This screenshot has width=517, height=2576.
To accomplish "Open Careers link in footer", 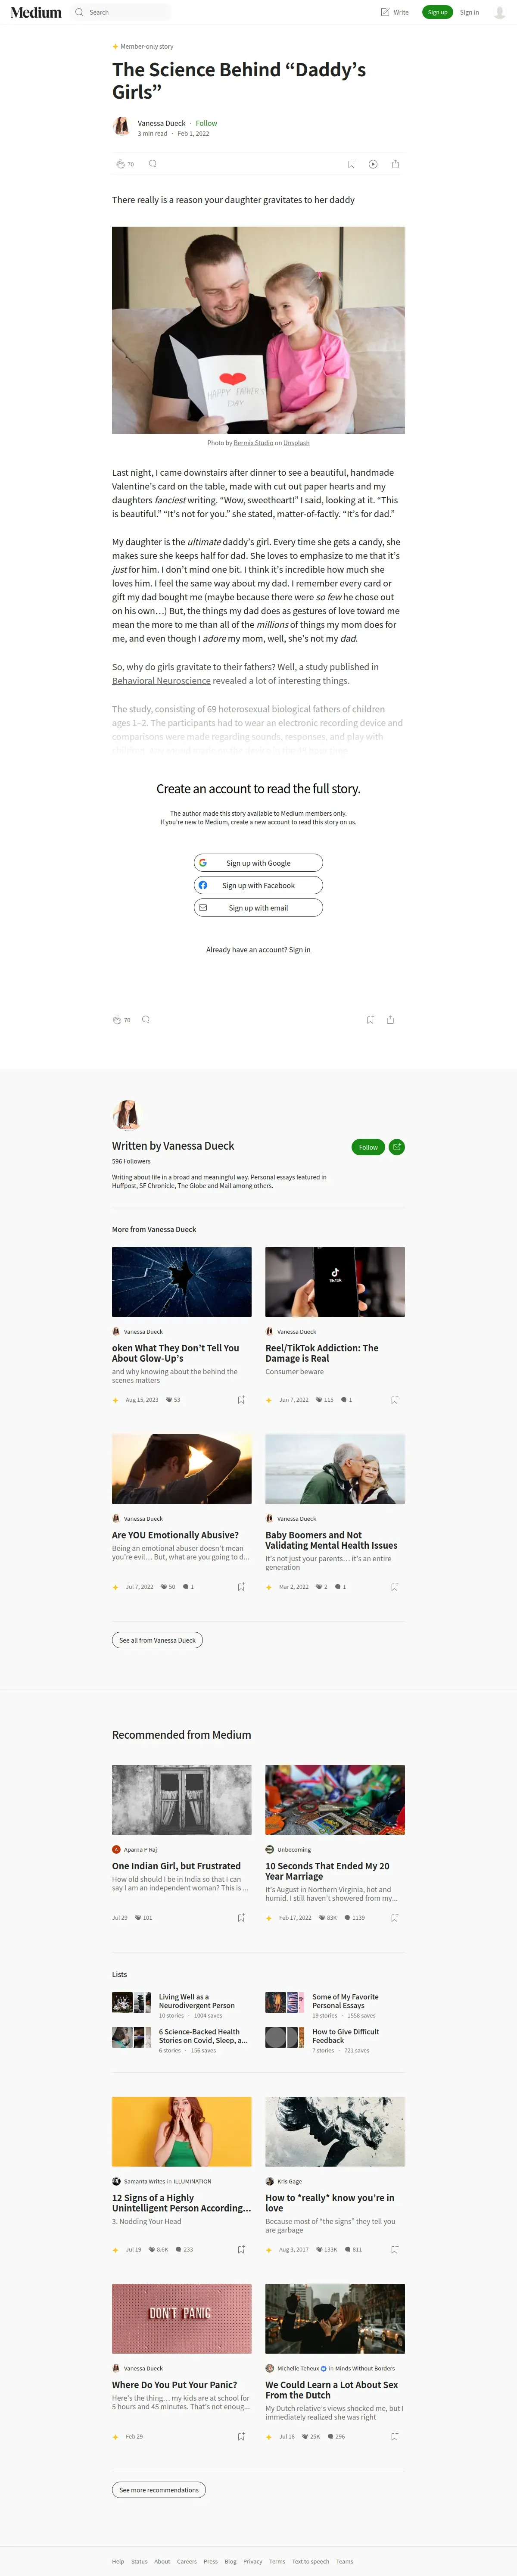I will tap(187, 2562).
